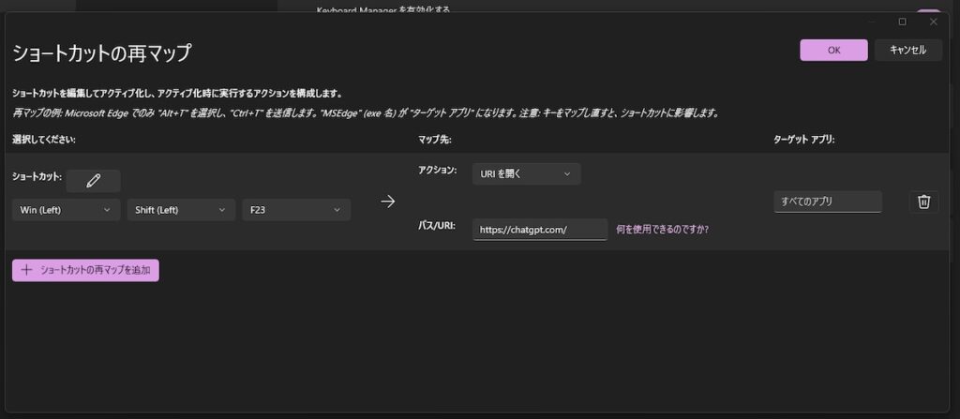Maximize the remap shortcuts window

click(902, 21)
